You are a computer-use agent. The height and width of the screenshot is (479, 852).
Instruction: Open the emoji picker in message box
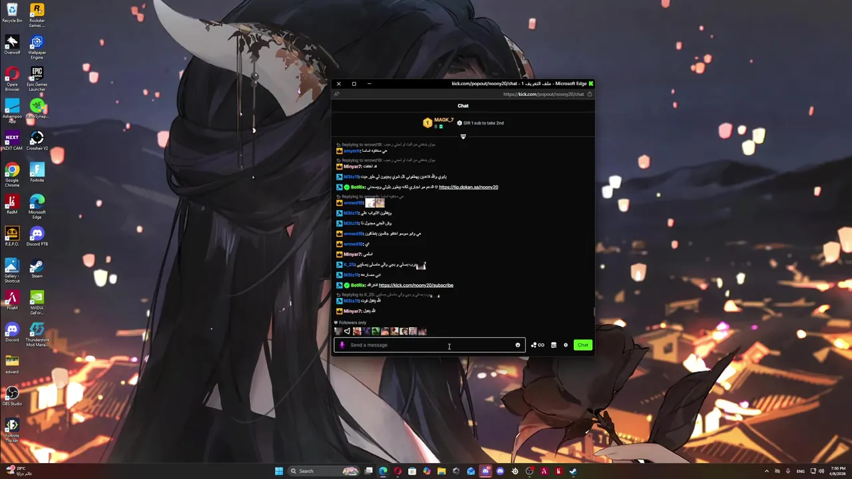pyautogui.click(x=517, y=345)
